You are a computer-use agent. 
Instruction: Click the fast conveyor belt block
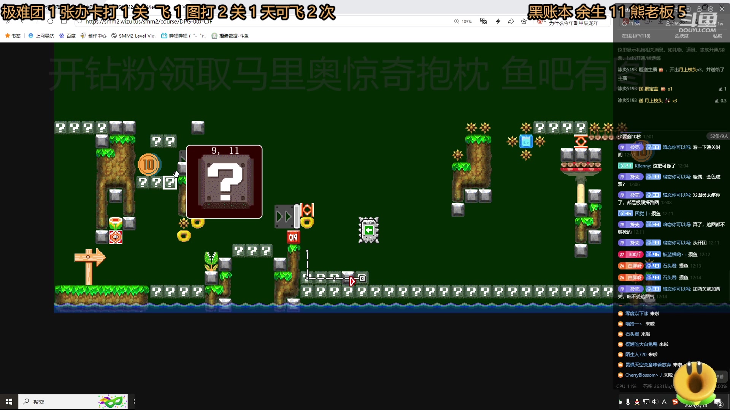click(284, 217)
